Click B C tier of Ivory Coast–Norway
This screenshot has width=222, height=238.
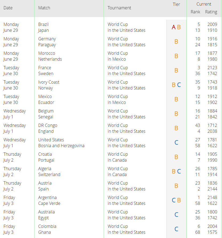[176, 85]
